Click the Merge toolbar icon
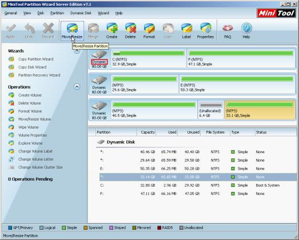The image size is (299, 240). (93, 31)
